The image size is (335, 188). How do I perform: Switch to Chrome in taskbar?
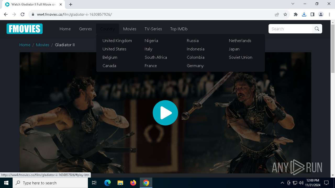(146, 183)
